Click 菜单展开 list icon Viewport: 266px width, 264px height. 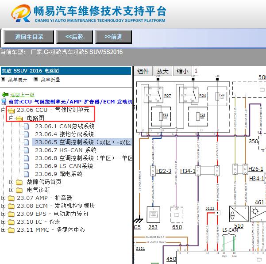[x=3, y=79]
